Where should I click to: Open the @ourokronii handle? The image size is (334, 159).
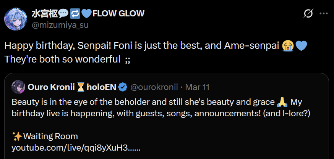[x=154, y=87]
